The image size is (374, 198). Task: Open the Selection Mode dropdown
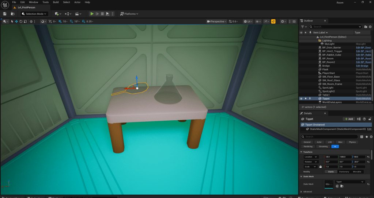(34, 14)
